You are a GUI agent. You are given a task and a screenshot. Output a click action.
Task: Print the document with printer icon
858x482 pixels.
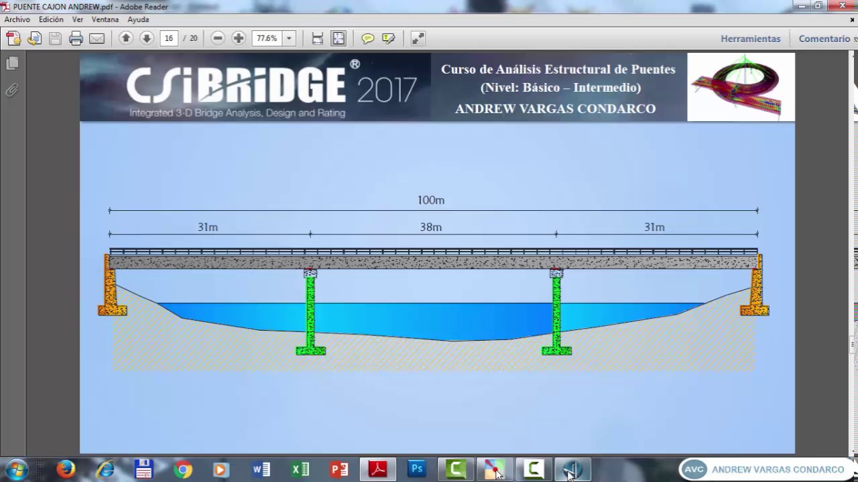[x=76, y=38]
